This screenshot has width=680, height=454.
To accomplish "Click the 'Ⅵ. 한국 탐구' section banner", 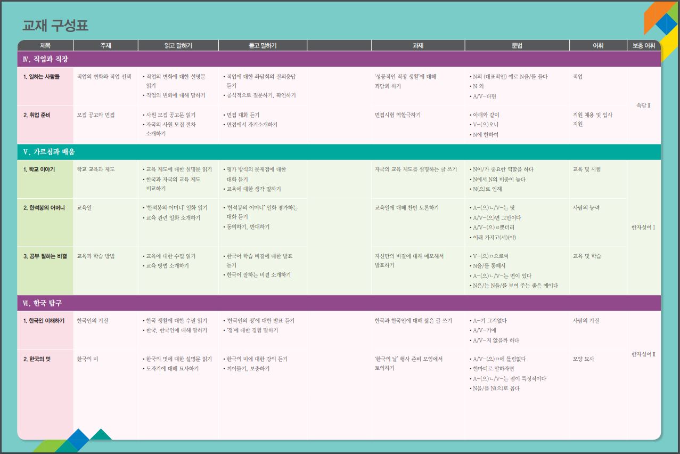I will (43, 303).
